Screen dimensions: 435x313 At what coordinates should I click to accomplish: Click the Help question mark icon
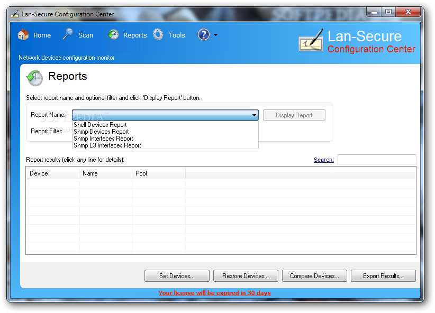[204, 35]
